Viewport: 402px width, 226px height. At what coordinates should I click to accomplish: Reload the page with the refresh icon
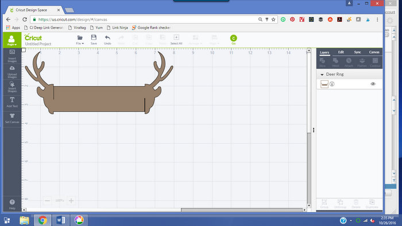coord(25,20)
